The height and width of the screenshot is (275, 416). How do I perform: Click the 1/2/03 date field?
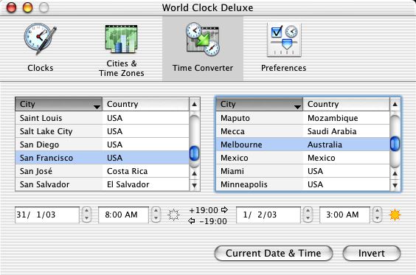(268, 215)
